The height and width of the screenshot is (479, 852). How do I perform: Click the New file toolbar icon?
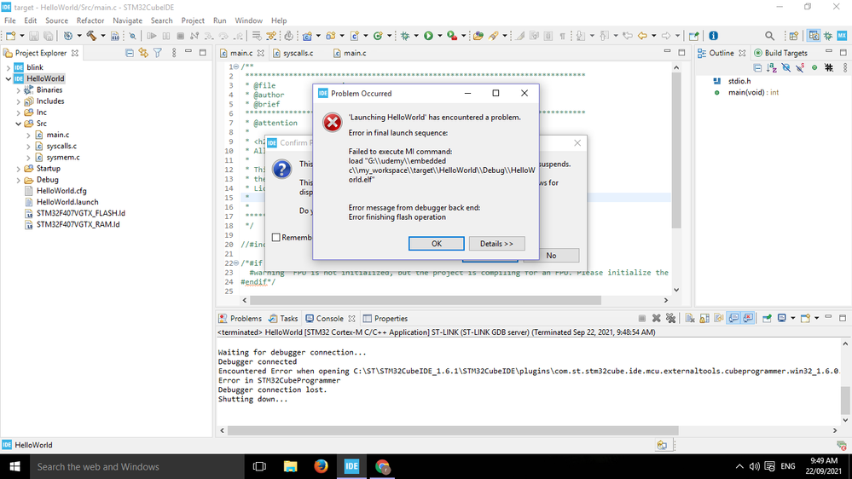(11, 36)
